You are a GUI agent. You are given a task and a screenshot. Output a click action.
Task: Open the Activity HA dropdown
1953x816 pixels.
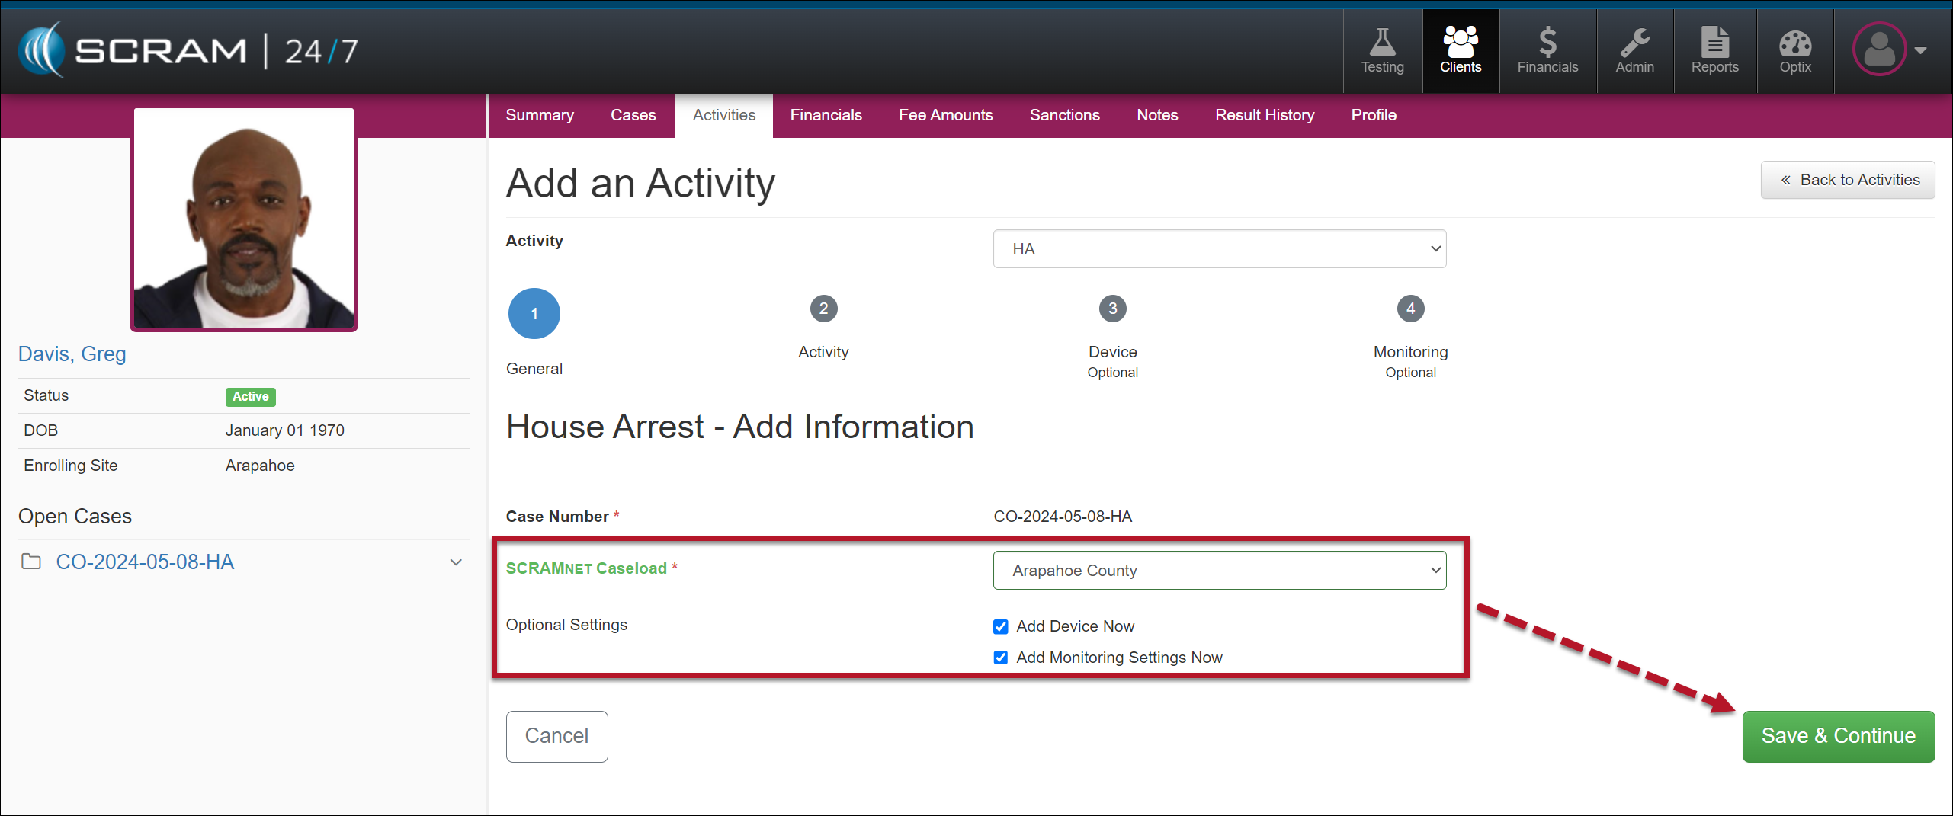coord(1219,249)
